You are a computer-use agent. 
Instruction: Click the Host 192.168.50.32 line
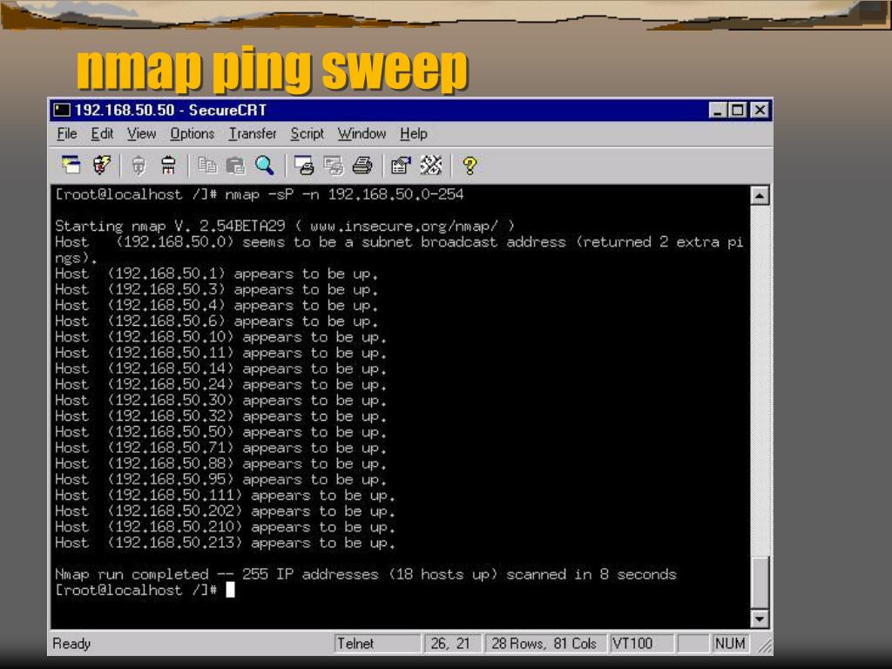click(220, 416)
